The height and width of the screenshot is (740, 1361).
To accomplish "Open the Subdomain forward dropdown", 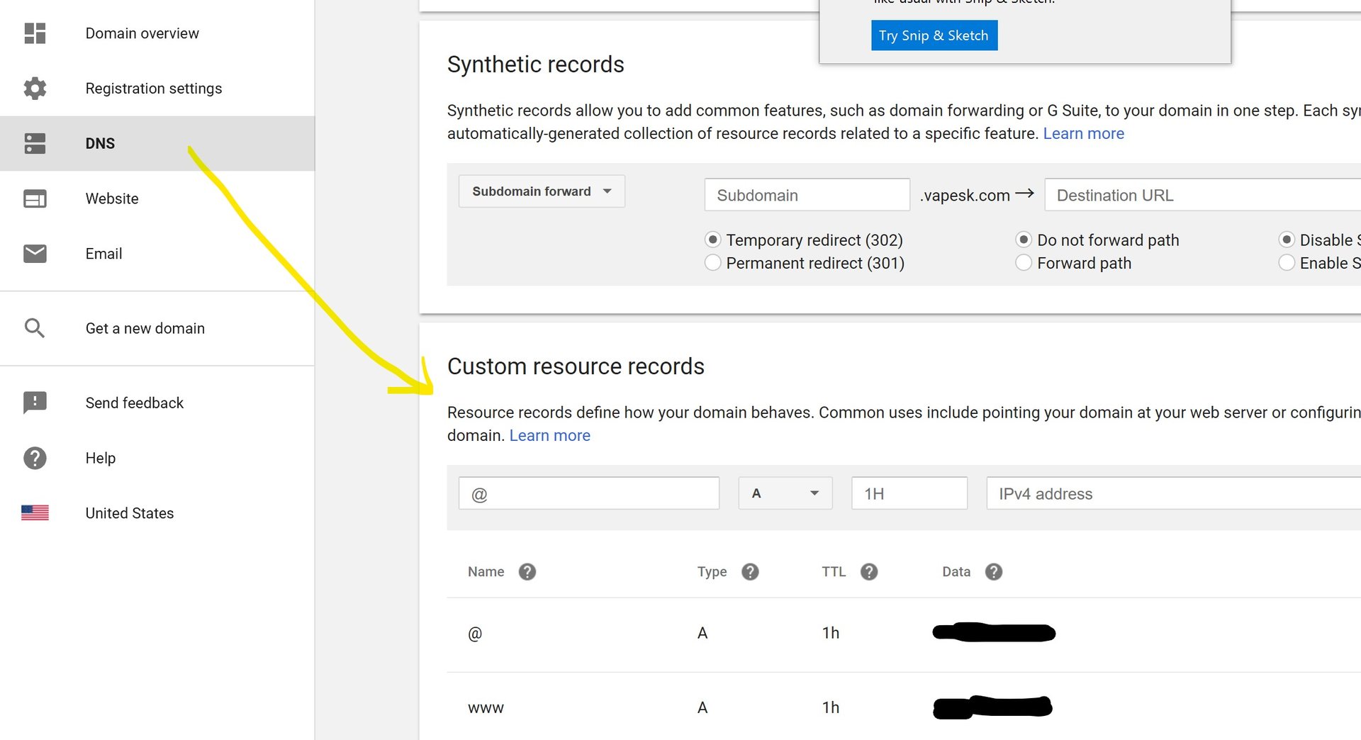I will click(542, 191).
